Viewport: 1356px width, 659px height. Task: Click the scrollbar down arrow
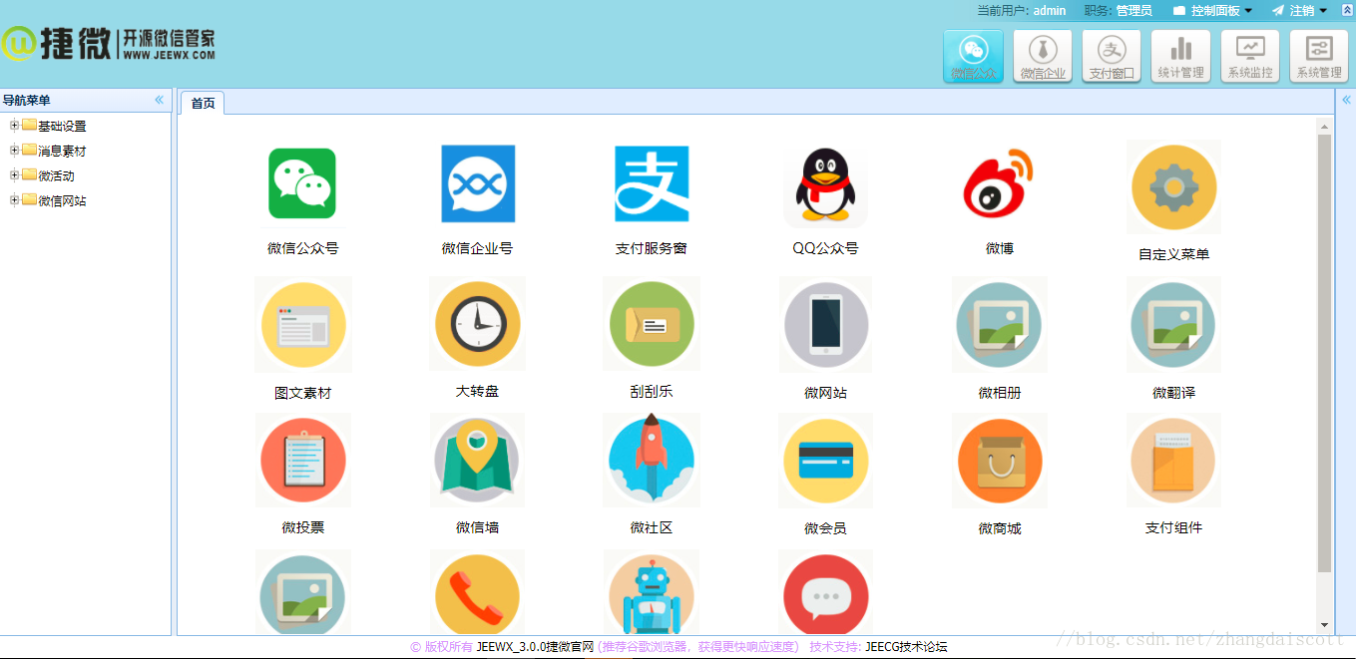tap(1325, 625)
